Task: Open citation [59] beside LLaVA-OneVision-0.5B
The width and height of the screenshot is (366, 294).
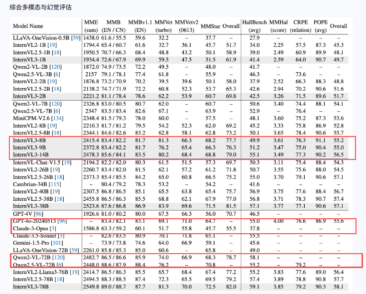Action: pos(76,38)
